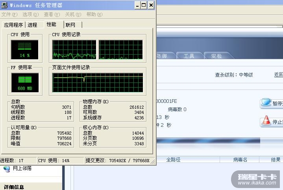Click commit charge 总数 value 705492
Screen dimensions: 283x190
pos(64,133)
